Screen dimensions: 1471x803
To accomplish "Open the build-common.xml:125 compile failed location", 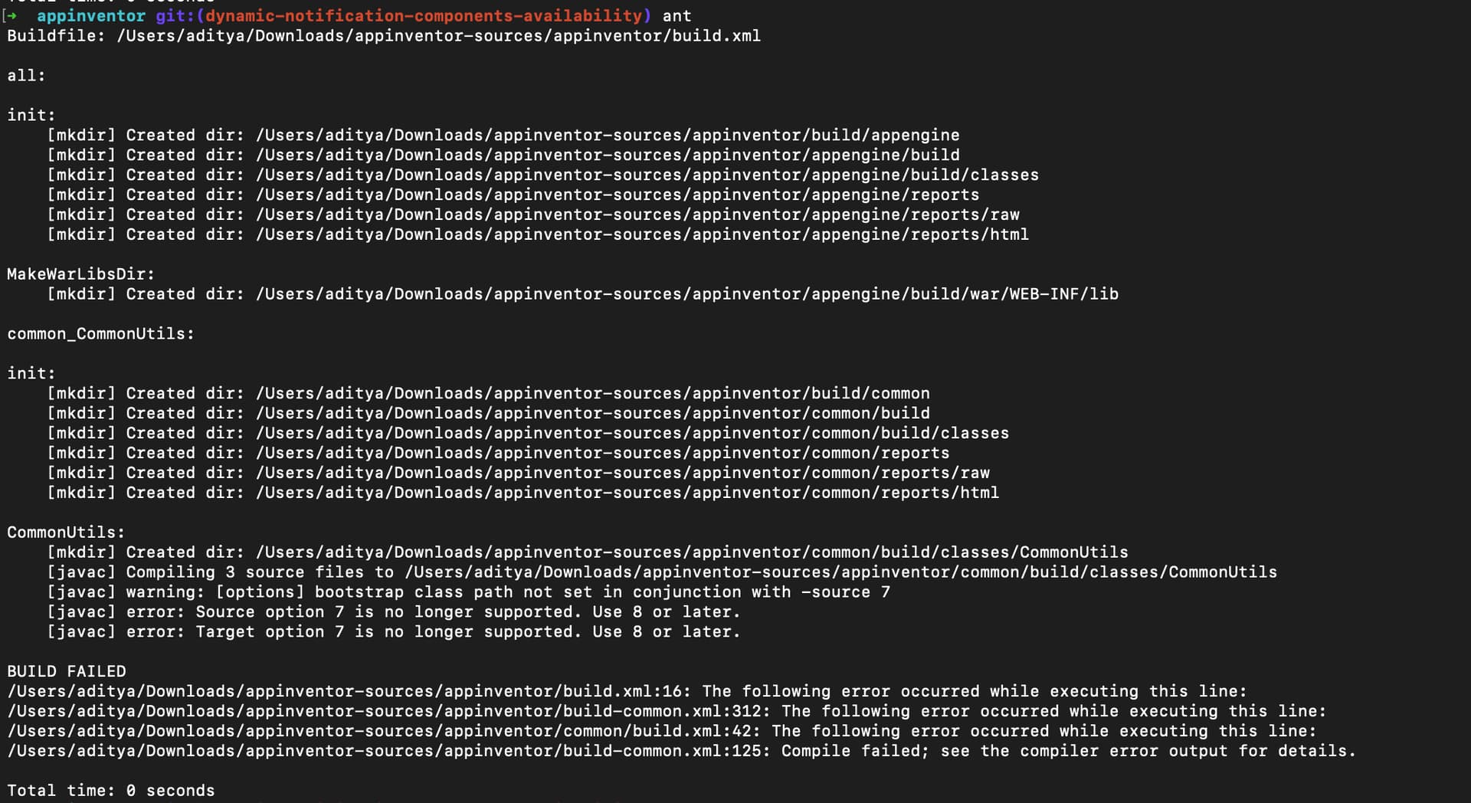I will [x=388, y=752].
